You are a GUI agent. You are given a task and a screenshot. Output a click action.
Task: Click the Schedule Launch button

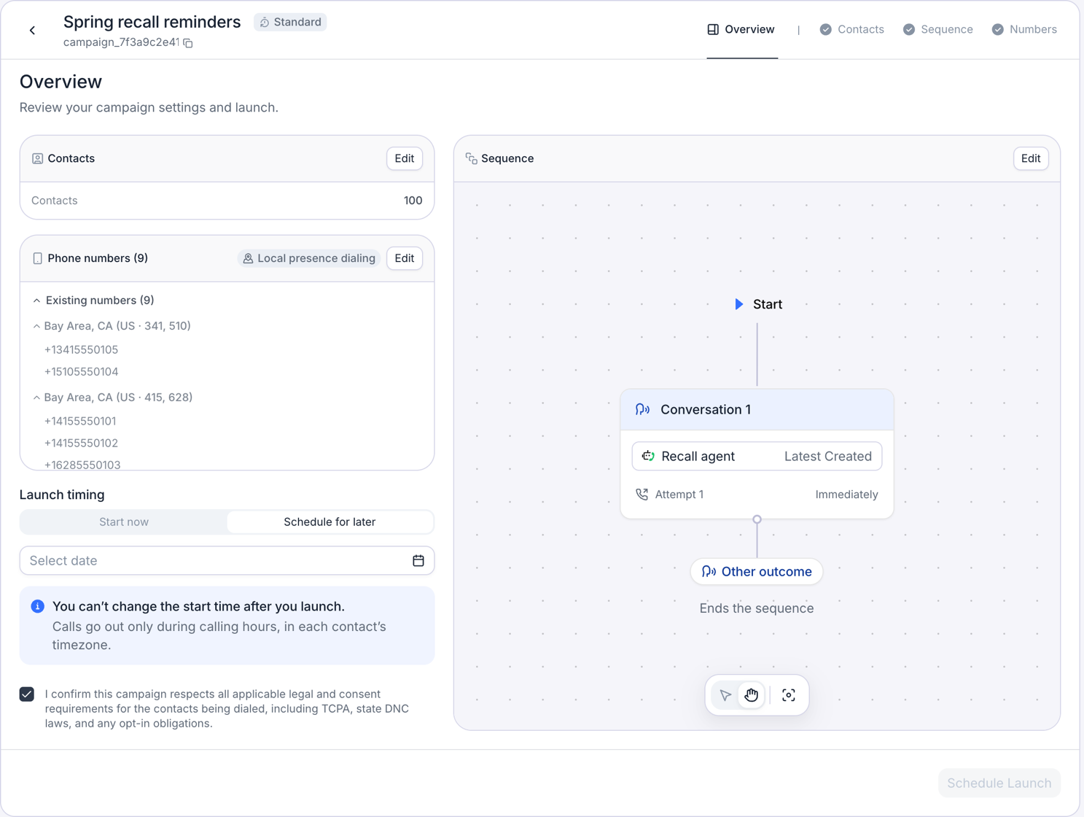(999, 783)
